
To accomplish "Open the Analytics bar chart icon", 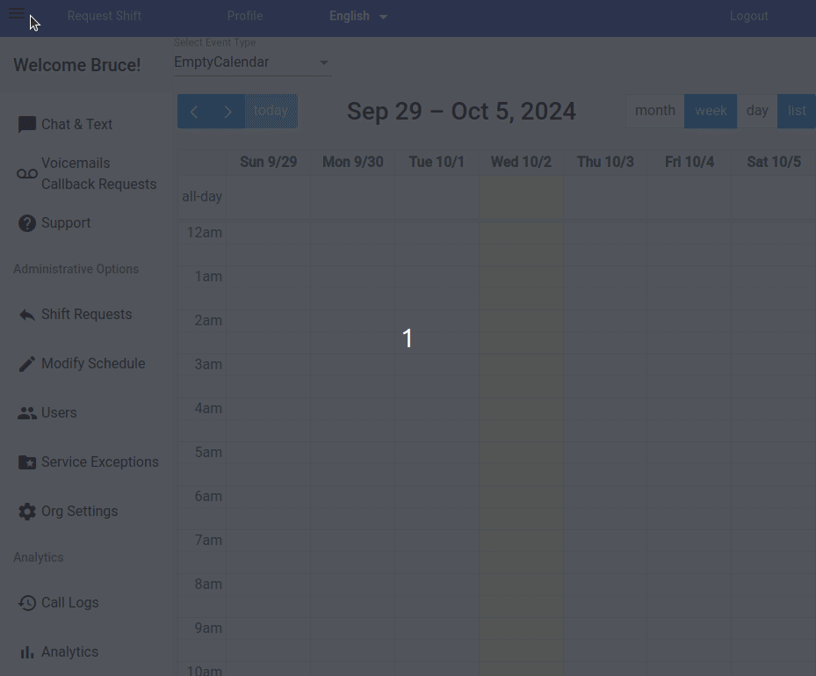I will click(x=27, y=652).
